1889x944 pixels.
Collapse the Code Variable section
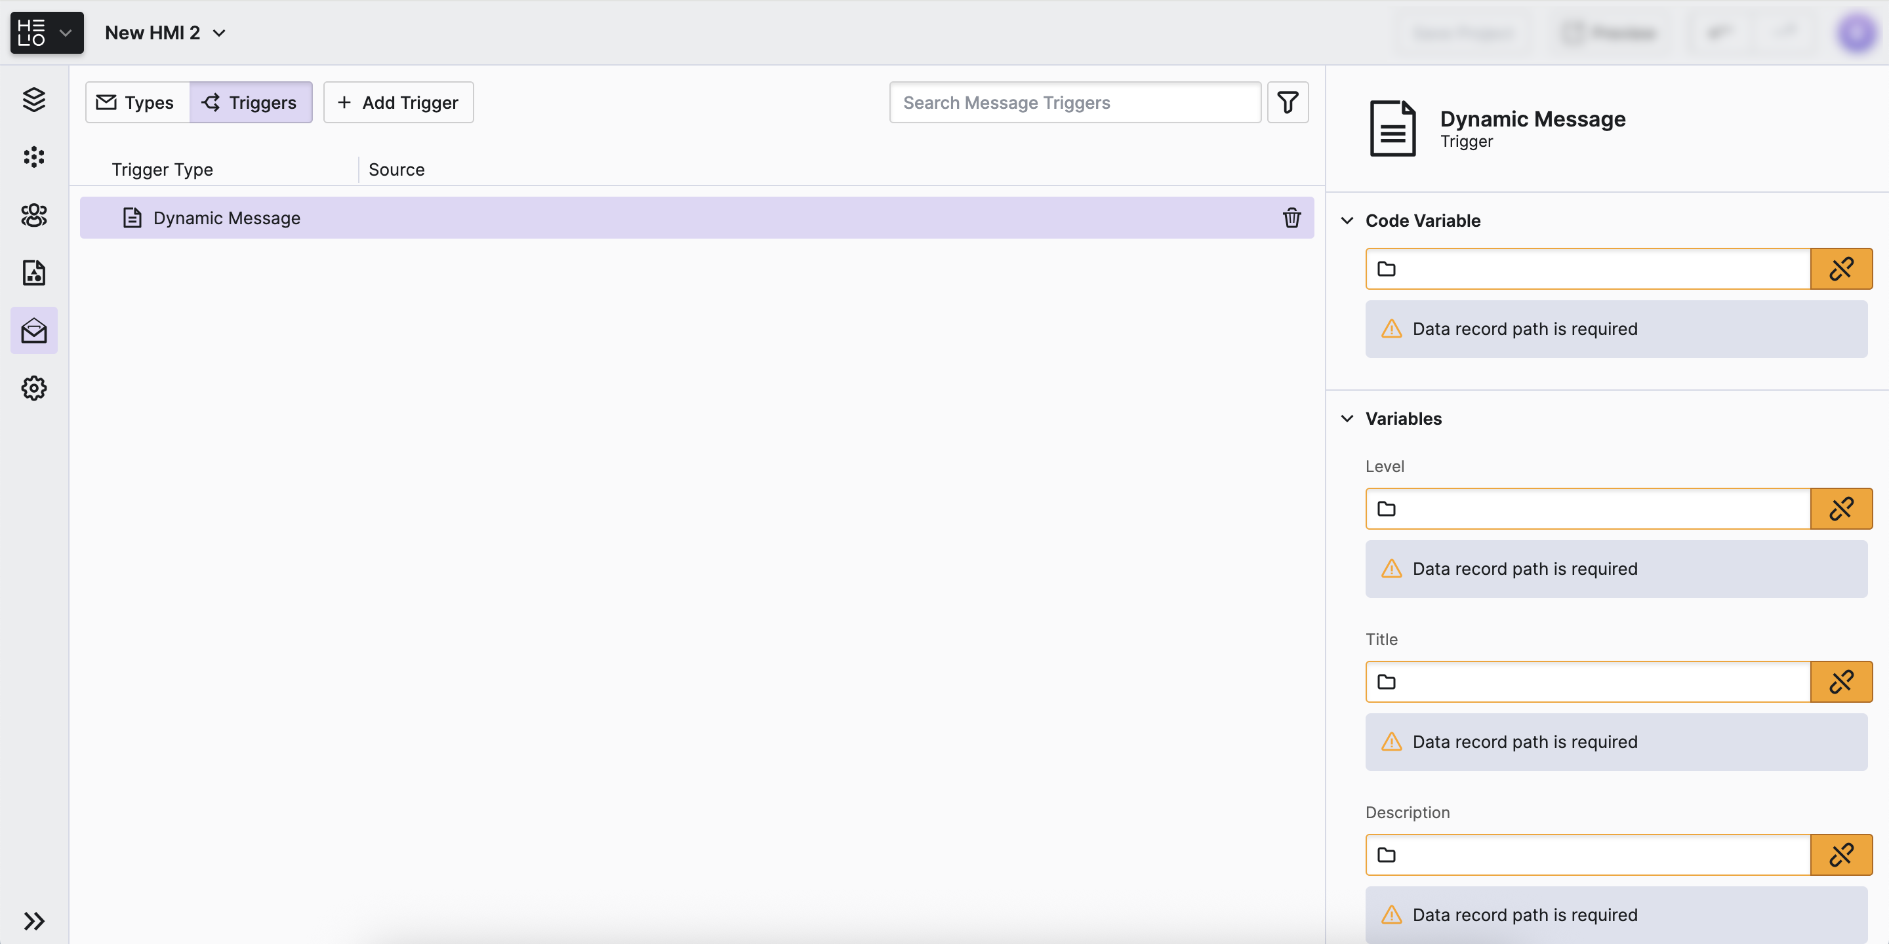tap(1347, 221)
